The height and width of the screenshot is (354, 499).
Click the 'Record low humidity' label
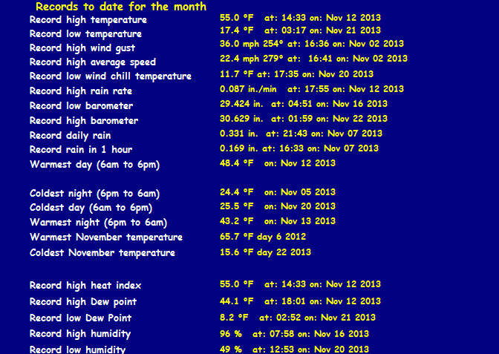pos(78,350)
